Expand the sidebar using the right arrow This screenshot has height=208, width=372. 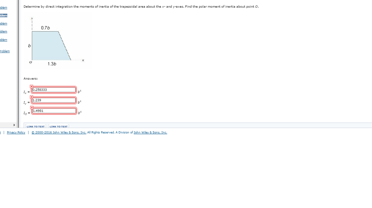pos(14,125)
